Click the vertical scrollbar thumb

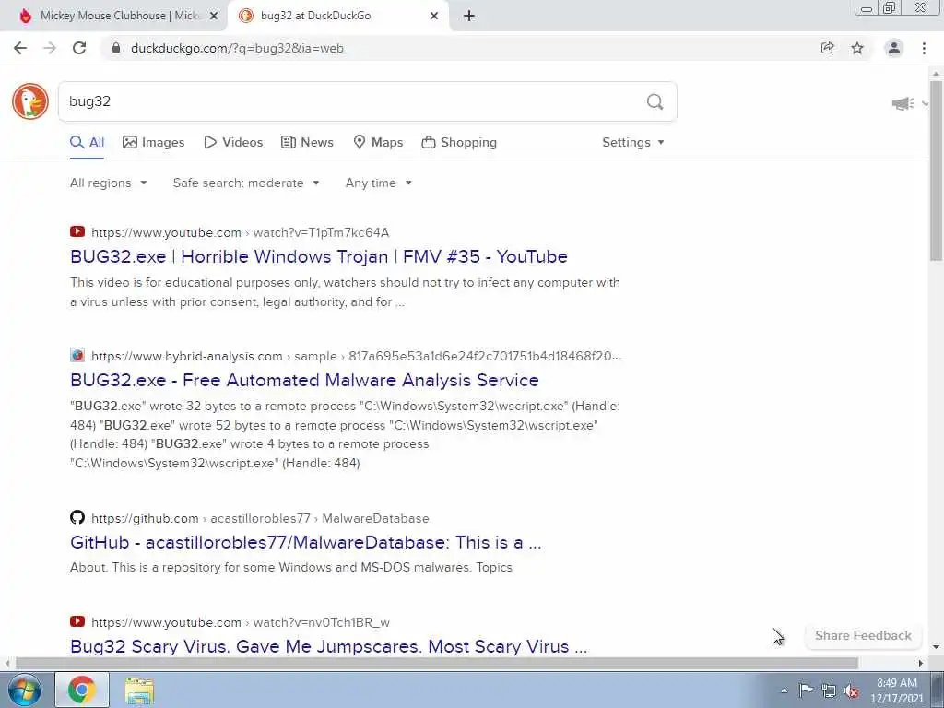pos(937,171)
